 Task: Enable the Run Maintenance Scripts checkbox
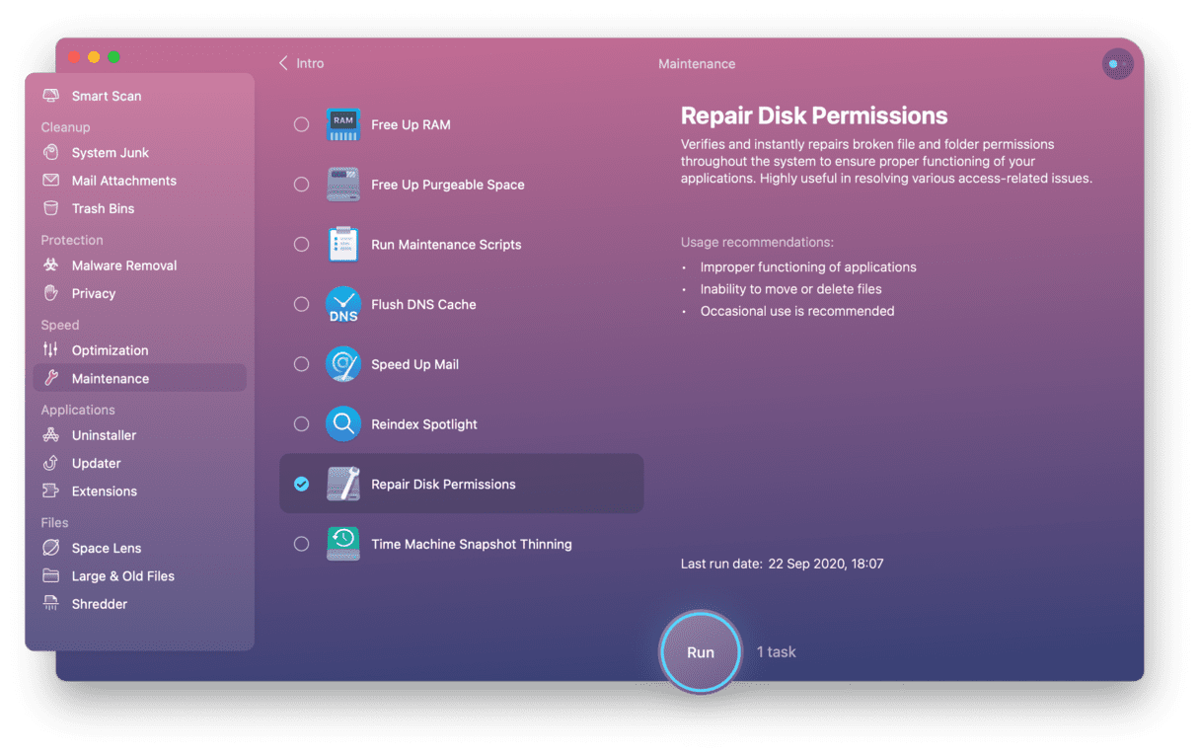point(302,245)
